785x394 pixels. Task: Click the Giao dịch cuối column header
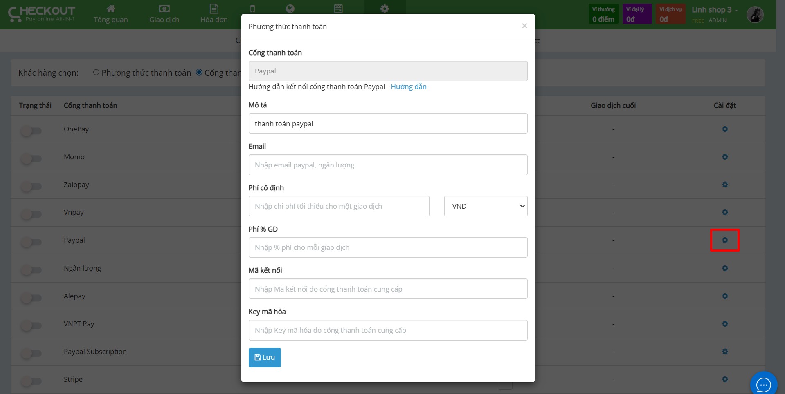[x=613, y=105]
